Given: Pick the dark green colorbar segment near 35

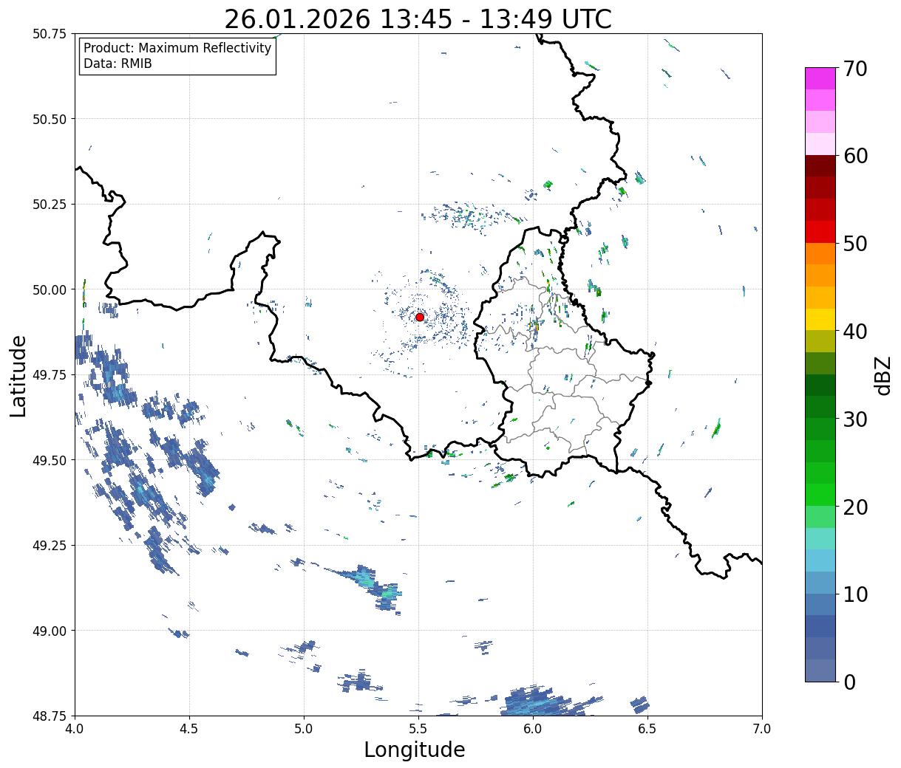Looking at the screenshot, I should [820, 385].
